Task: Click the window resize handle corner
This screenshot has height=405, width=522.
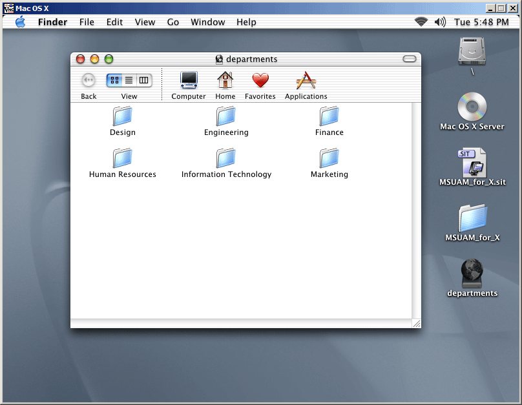Action: tap(416, 323)
